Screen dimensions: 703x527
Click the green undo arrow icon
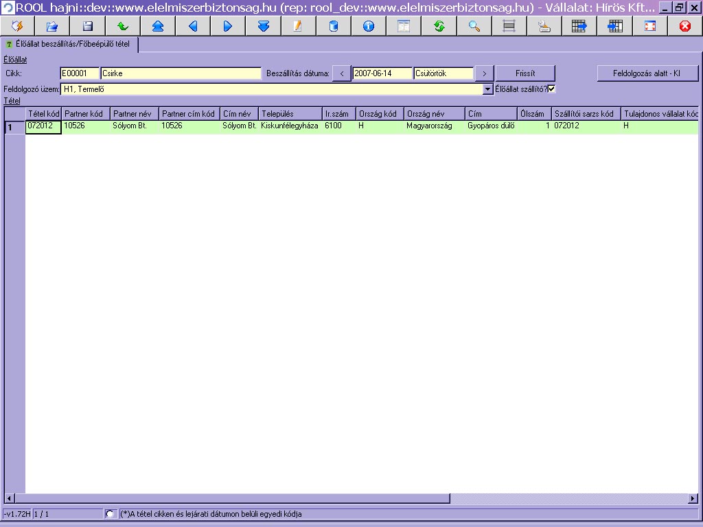pyautogui.click(x=123, y=26)
